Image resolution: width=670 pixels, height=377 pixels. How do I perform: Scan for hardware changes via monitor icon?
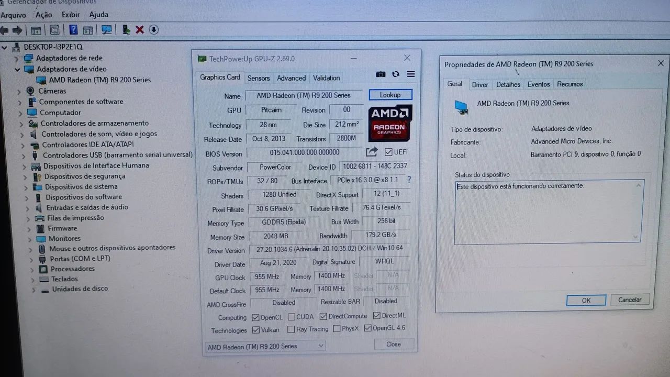pos(107,30)
